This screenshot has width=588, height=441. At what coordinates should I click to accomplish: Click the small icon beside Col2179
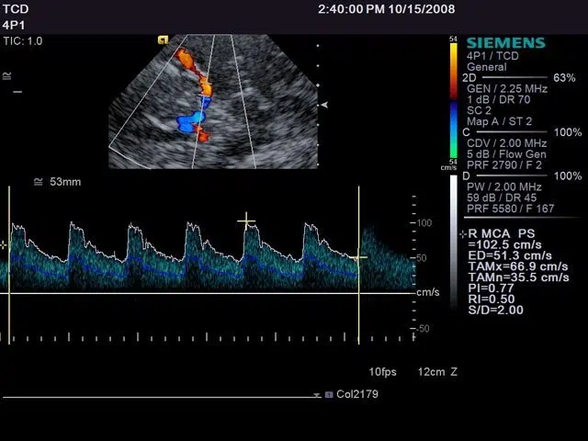328,394
